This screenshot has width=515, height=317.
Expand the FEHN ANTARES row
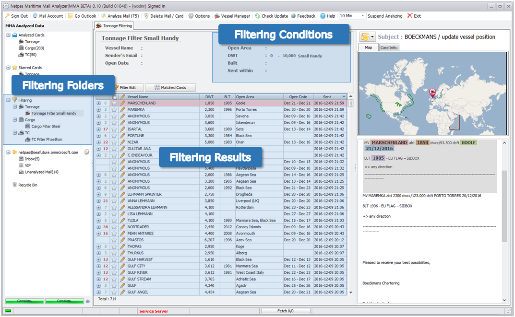[x=98, y=234]
